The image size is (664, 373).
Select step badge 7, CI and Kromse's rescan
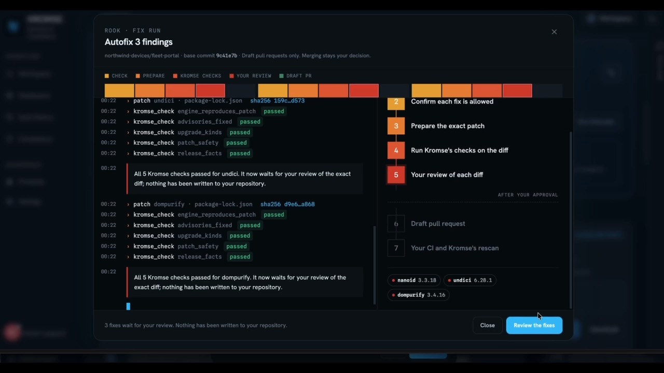(x=396, y=248)
